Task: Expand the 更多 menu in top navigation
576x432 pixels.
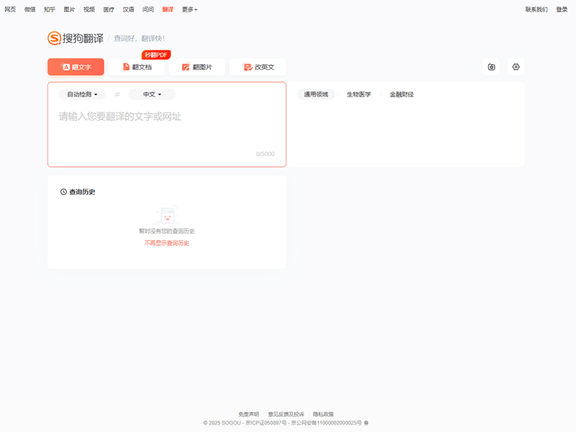Action: [x=189, y=9]
